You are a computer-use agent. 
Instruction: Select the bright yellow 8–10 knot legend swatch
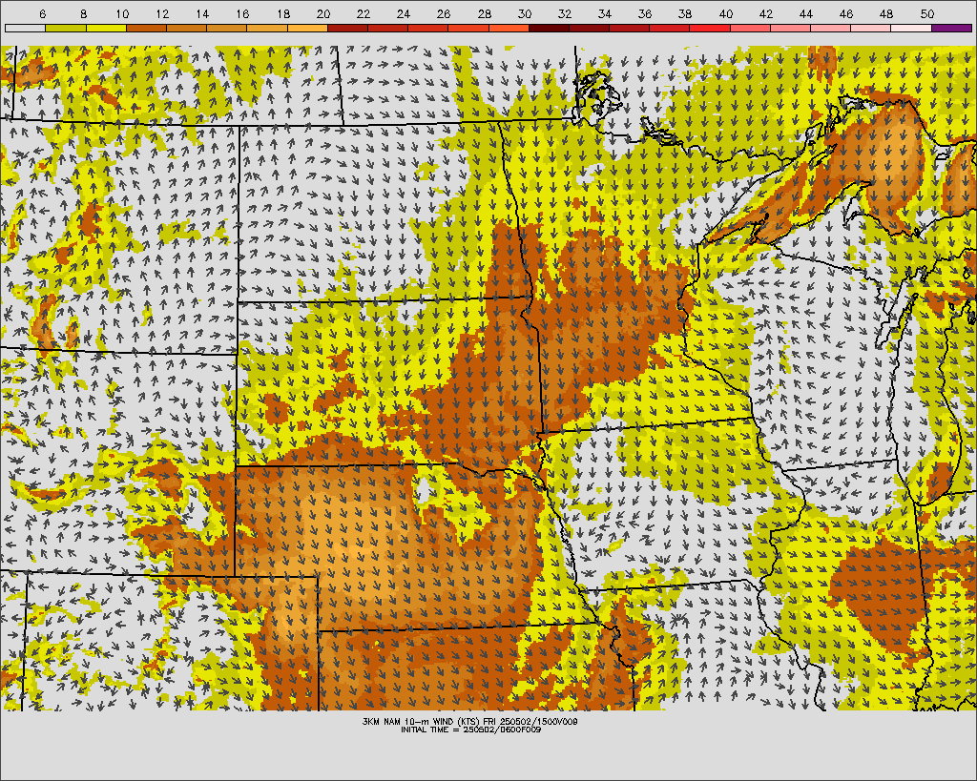point(106,28)
